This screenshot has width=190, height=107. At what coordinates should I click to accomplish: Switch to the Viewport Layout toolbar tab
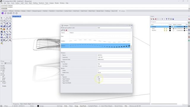tap(37, 11)
